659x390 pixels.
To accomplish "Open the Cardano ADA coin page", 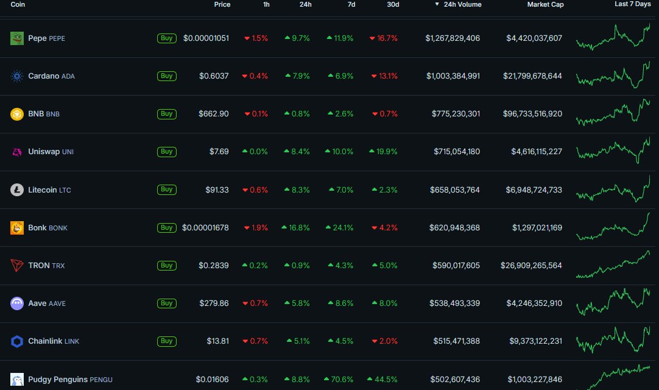I will coord(51,76).
